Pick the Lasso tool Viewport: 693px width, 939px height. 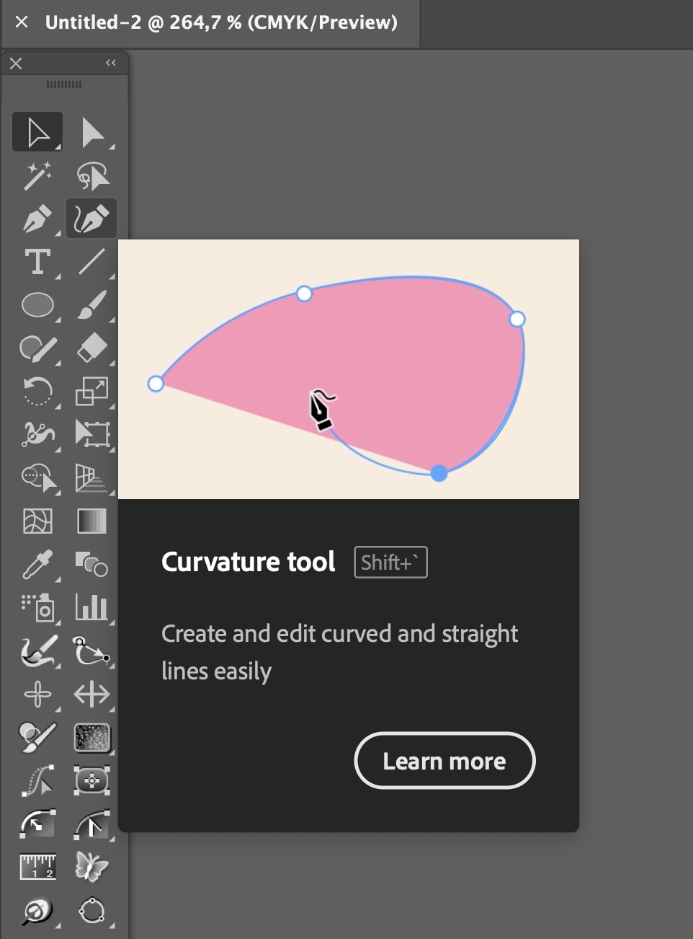pos(91,175)
